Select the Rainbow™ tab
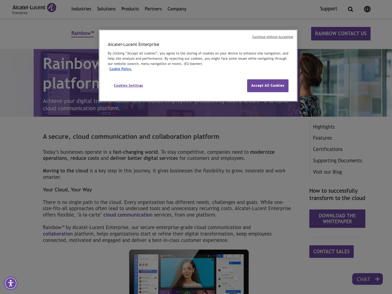This screenshot has height=294, width=392. tap(82, 32)
